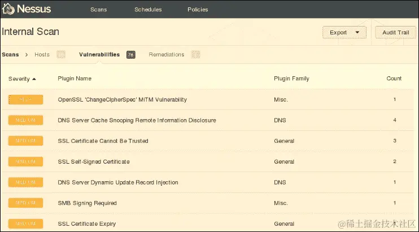Click Medium badge beside SMB Signing Required
This screenshot has height=232, width=419.
25,203
